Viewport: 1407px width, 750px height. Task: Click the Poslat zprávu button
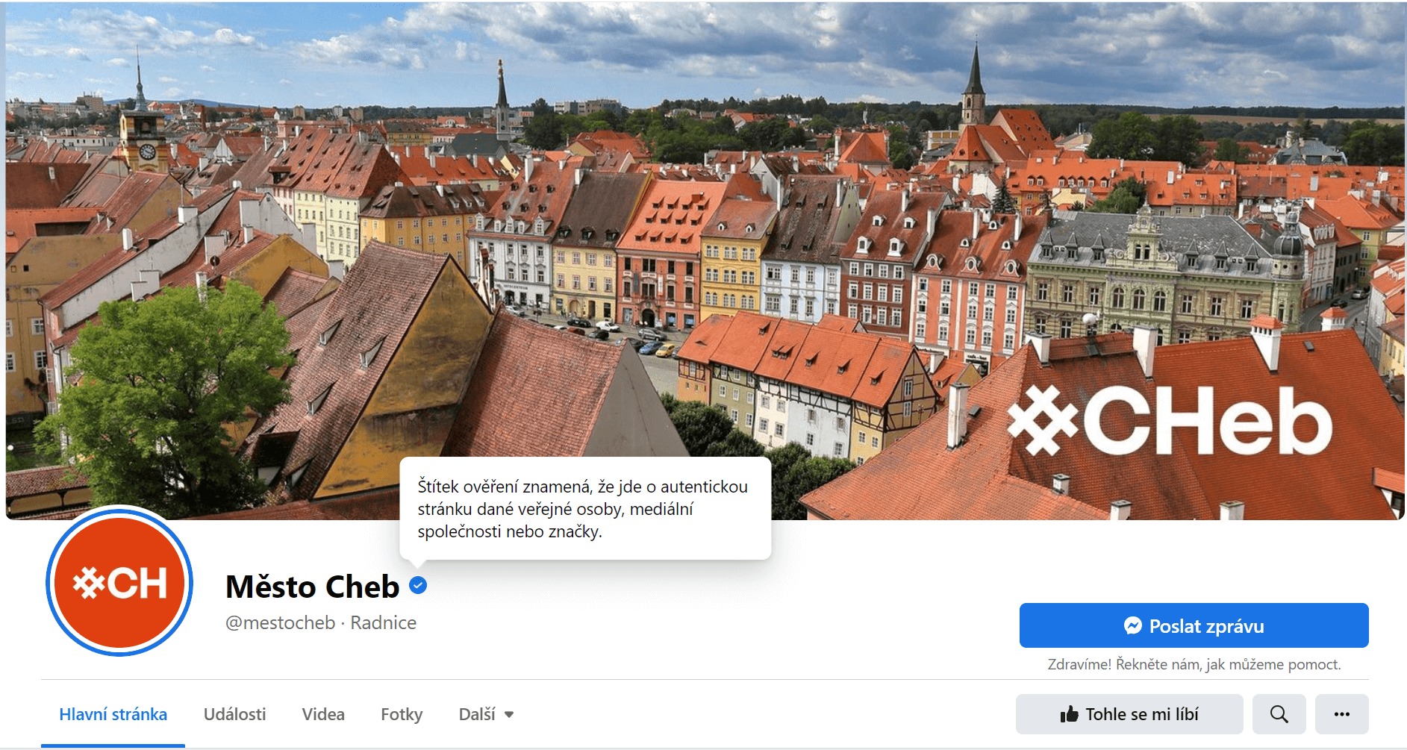[1194, 625]
